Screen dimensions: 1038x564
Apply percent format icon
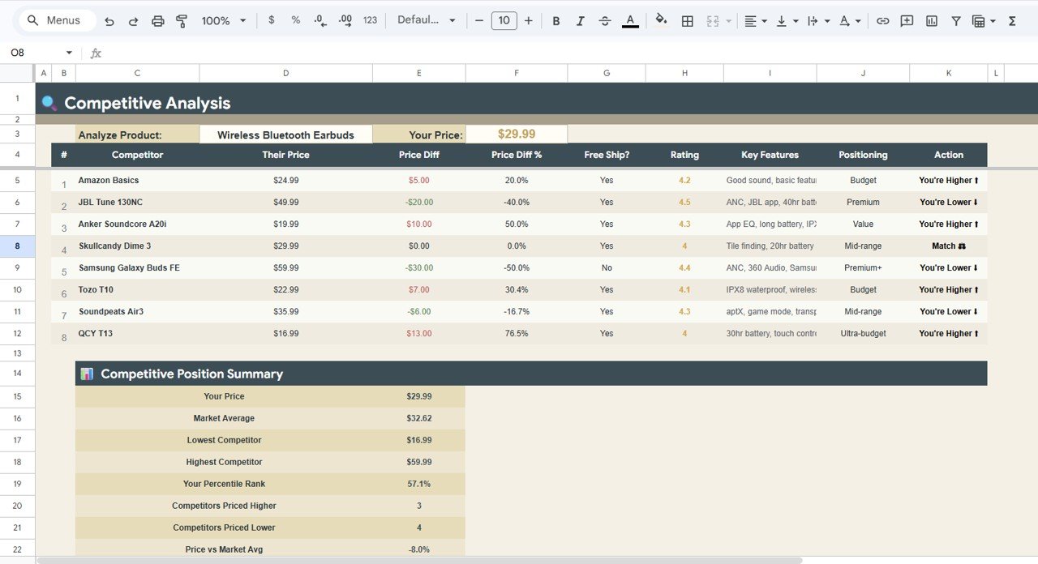coord(295,20)
